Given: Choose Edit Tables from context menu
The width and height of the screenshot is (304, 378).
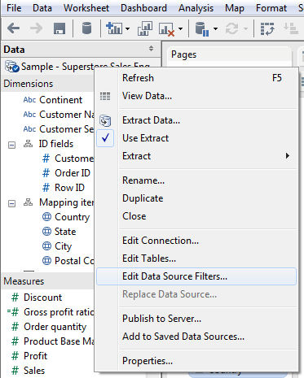Looking at the screenshot, I should [x=196, y=259].
